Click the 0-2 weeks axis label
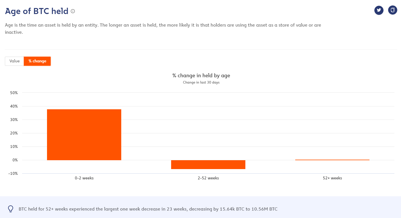Screen dimensions: 401x218 [84, 178]
